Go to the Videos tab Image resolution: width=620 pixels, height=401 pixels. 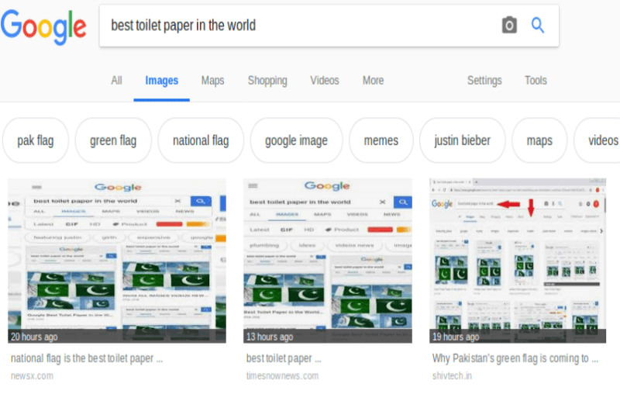tap(325, 81)
